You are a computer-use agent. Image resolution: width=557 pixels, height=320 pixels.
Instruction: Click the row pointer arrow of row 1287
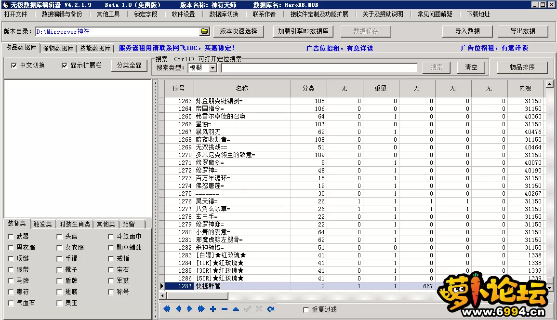pos(162,286)
